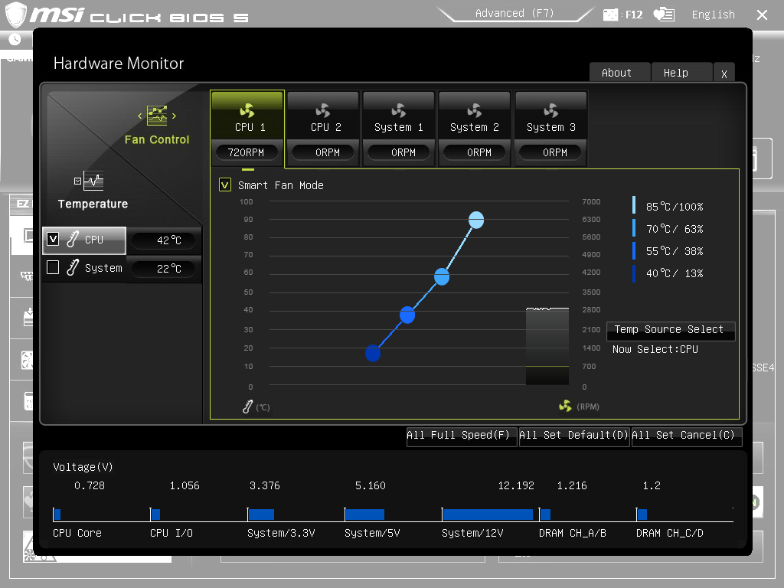
Task: Click the MSI dragon shield logo
Action: (x=15, y=15)
